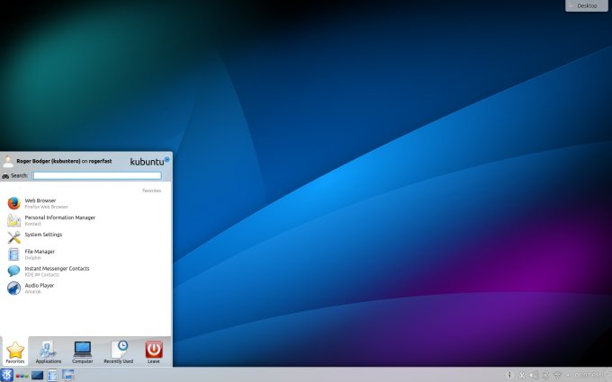Launch Kontact Personal Information Manager
The image size is (612, 382).
pyautogui.click(x=85, y=220)
